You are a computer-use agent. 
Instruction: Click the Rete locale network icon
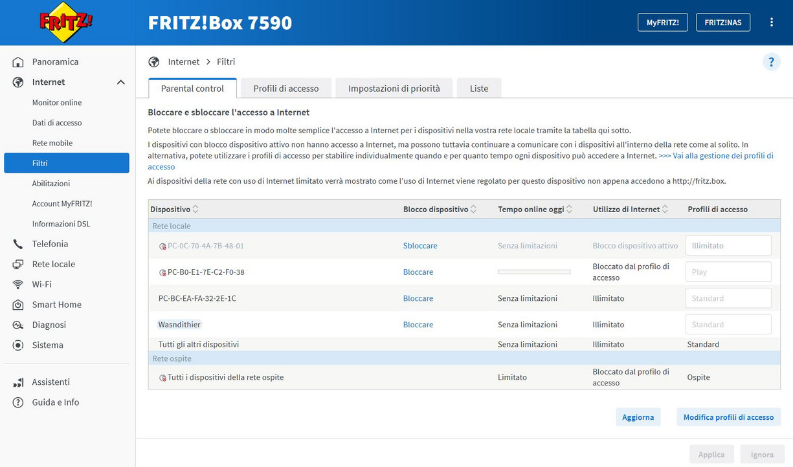[x=18, y=264]
